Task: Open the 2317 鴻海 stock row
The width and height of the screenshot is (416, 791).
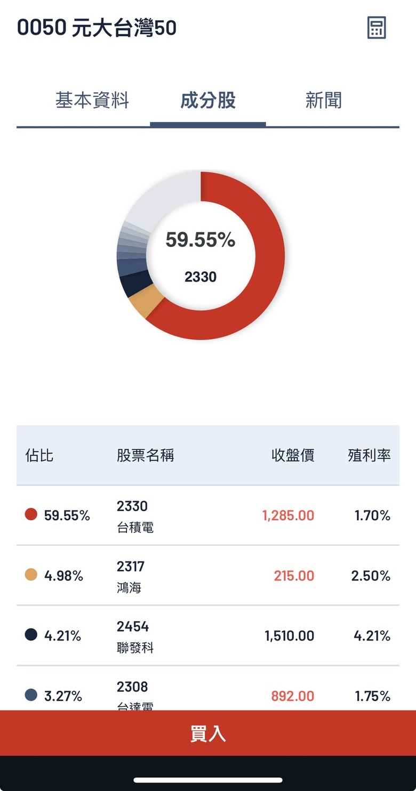Action: 208,576
